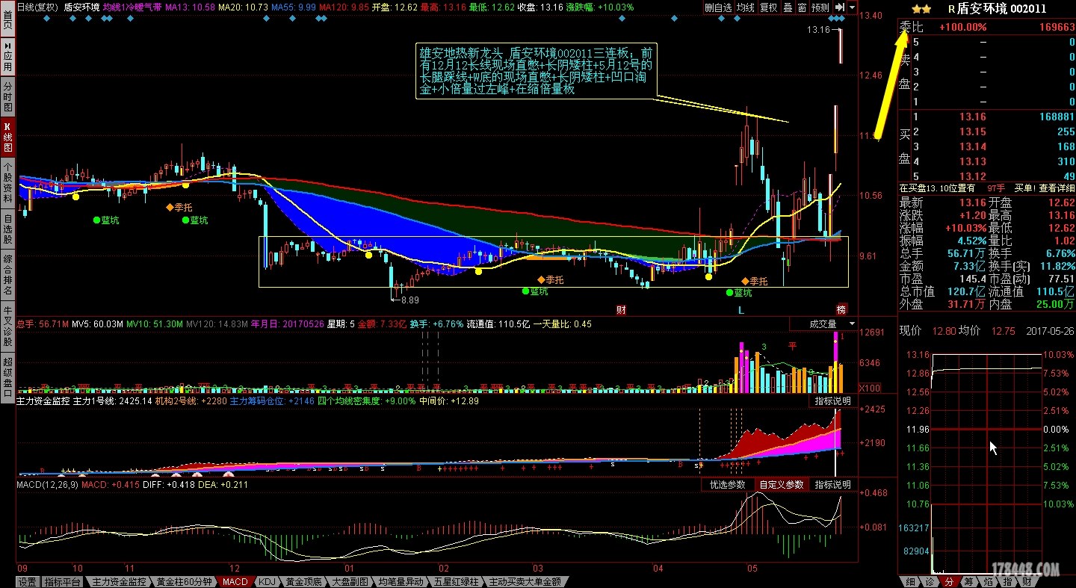Click 指标说明 in 主力资金监控 panel
This screenshot has height=588, width=1076.
point(832,401)
